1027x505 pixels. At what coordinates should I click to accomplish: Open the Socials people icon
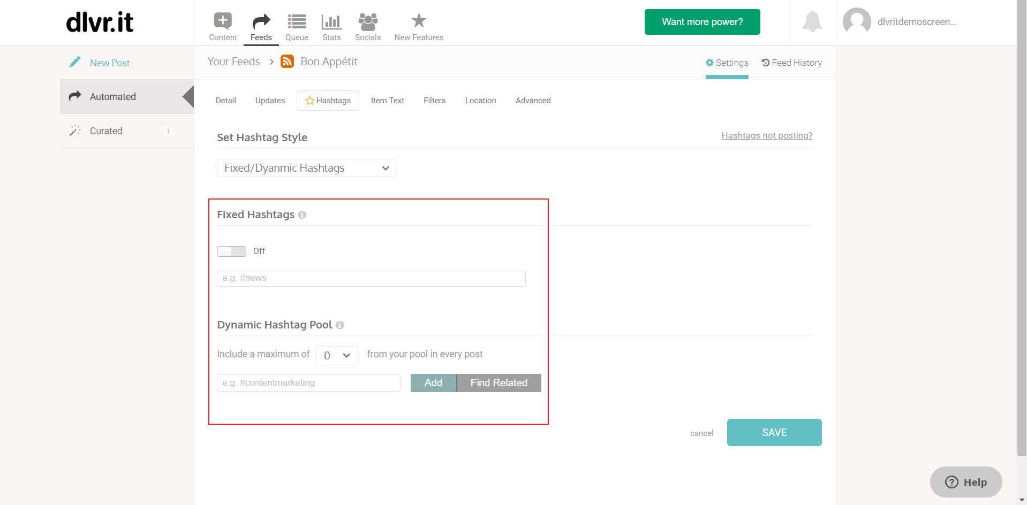(368, 21)
